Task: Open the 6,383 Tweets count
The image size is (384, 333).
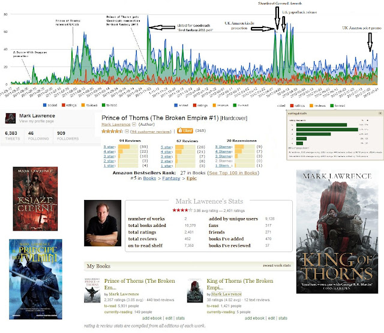Action: tap(12, 136)
